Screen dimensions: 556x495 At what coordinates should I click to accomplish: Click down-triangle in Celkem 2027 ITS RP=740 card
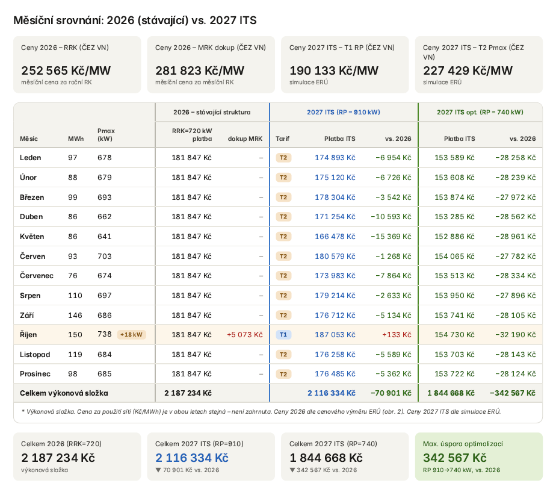[292, 470]
